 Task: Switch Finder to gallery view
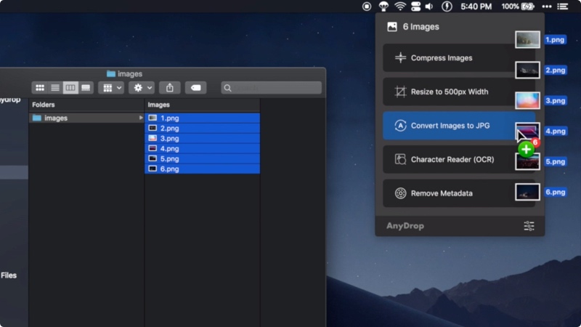click(x=86, y=88)
